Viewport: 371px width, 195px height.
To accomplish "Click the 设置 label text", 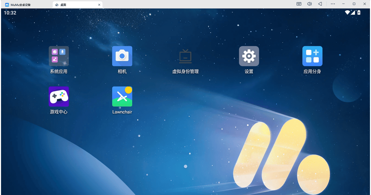I will click(249, 71).
